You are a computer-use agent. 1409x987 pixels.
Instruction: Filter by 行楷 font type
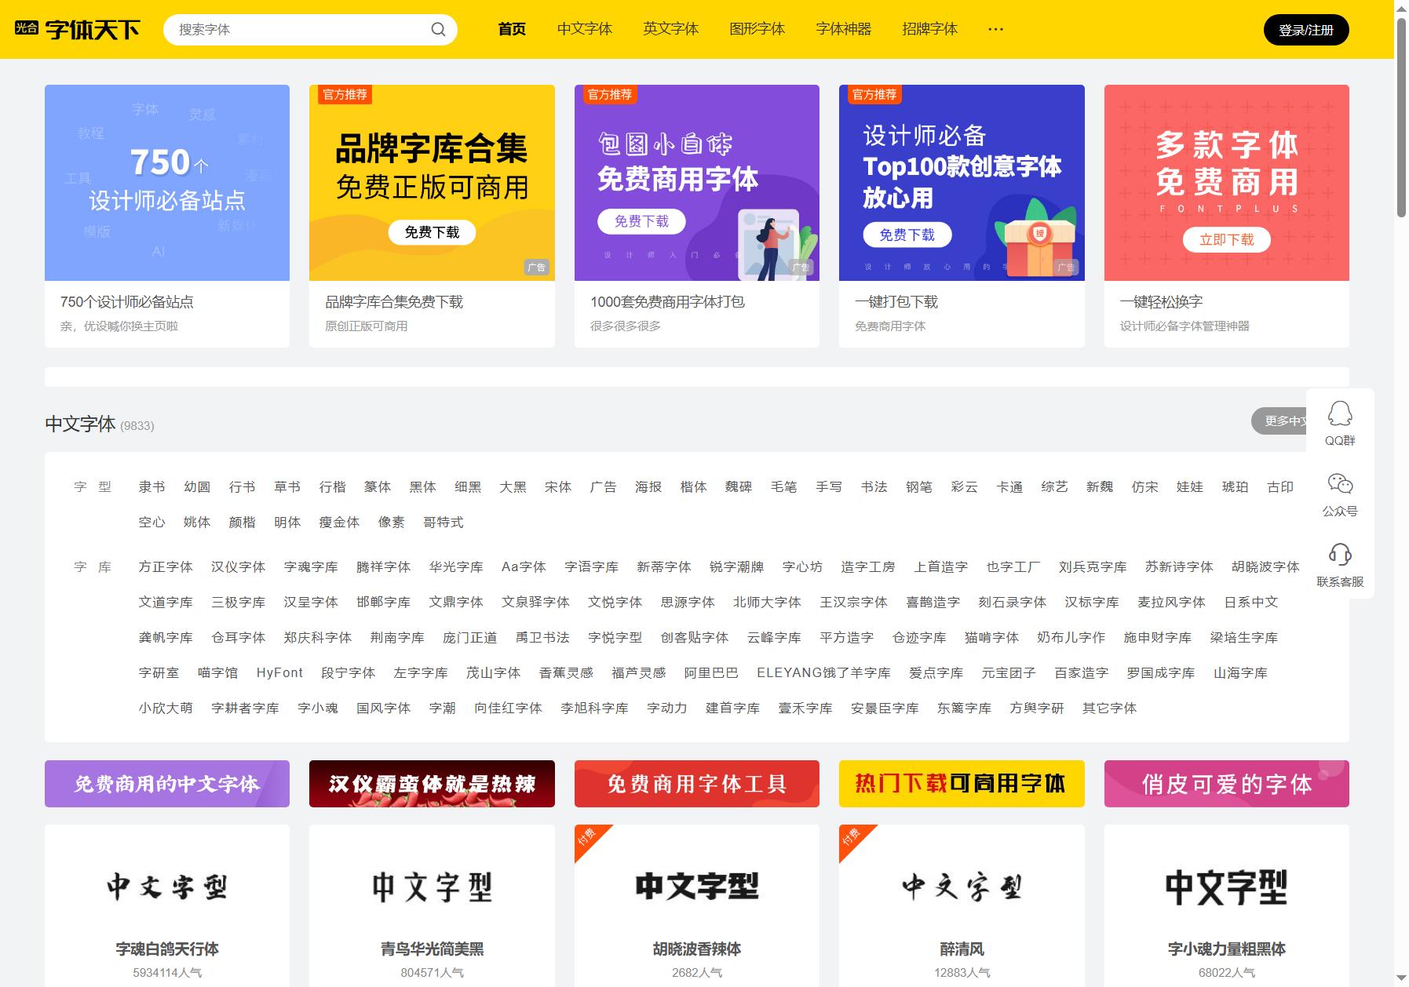click(332, 487)
